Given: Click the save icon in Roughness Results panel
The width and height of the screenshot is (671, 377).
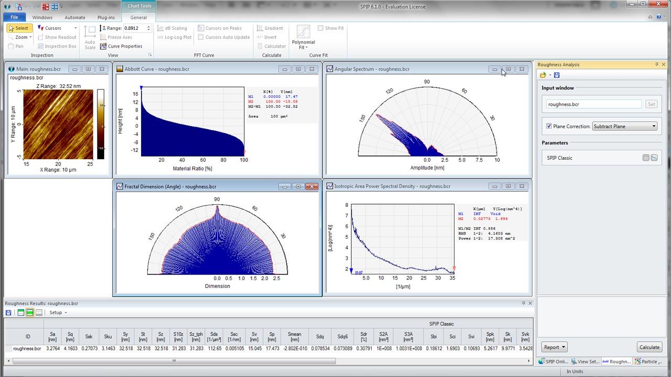Looking at the screenshot, I should [x=7, y=312].
